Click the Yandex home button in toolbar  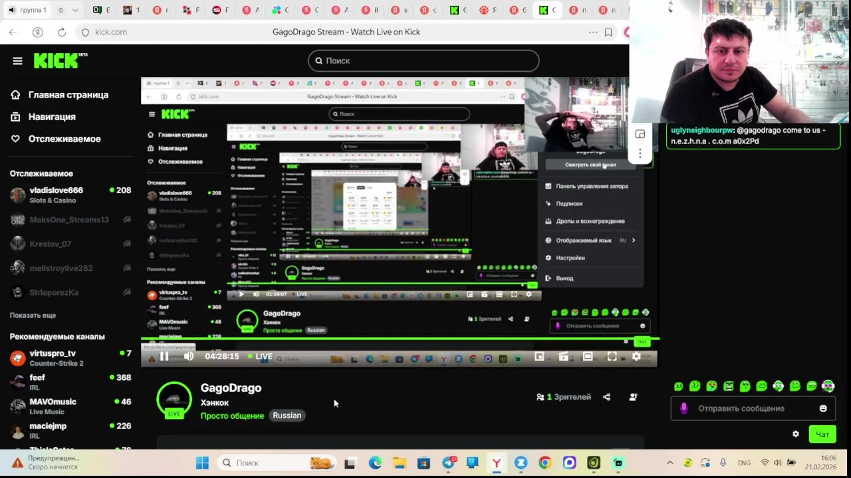[x=38, y=32]
